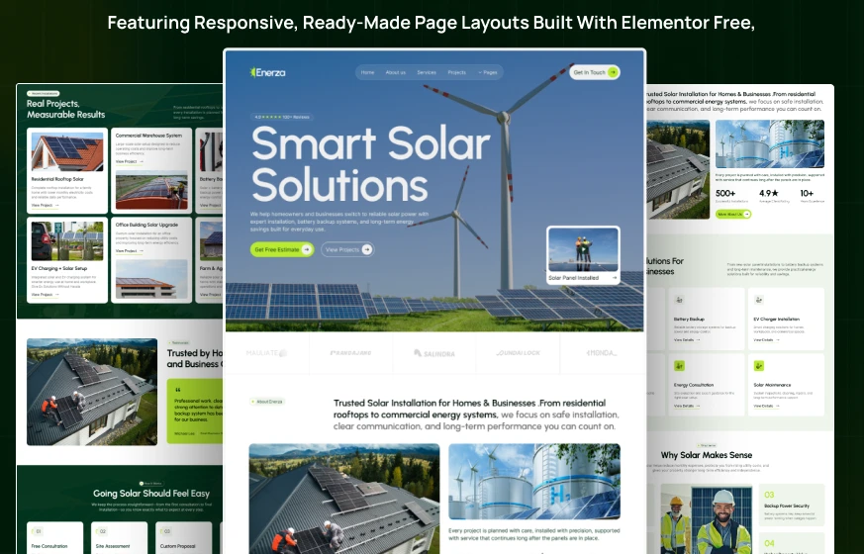Click the View Projects hero button
The width and height of the screenshot is (864, 554).
(347, 249)
